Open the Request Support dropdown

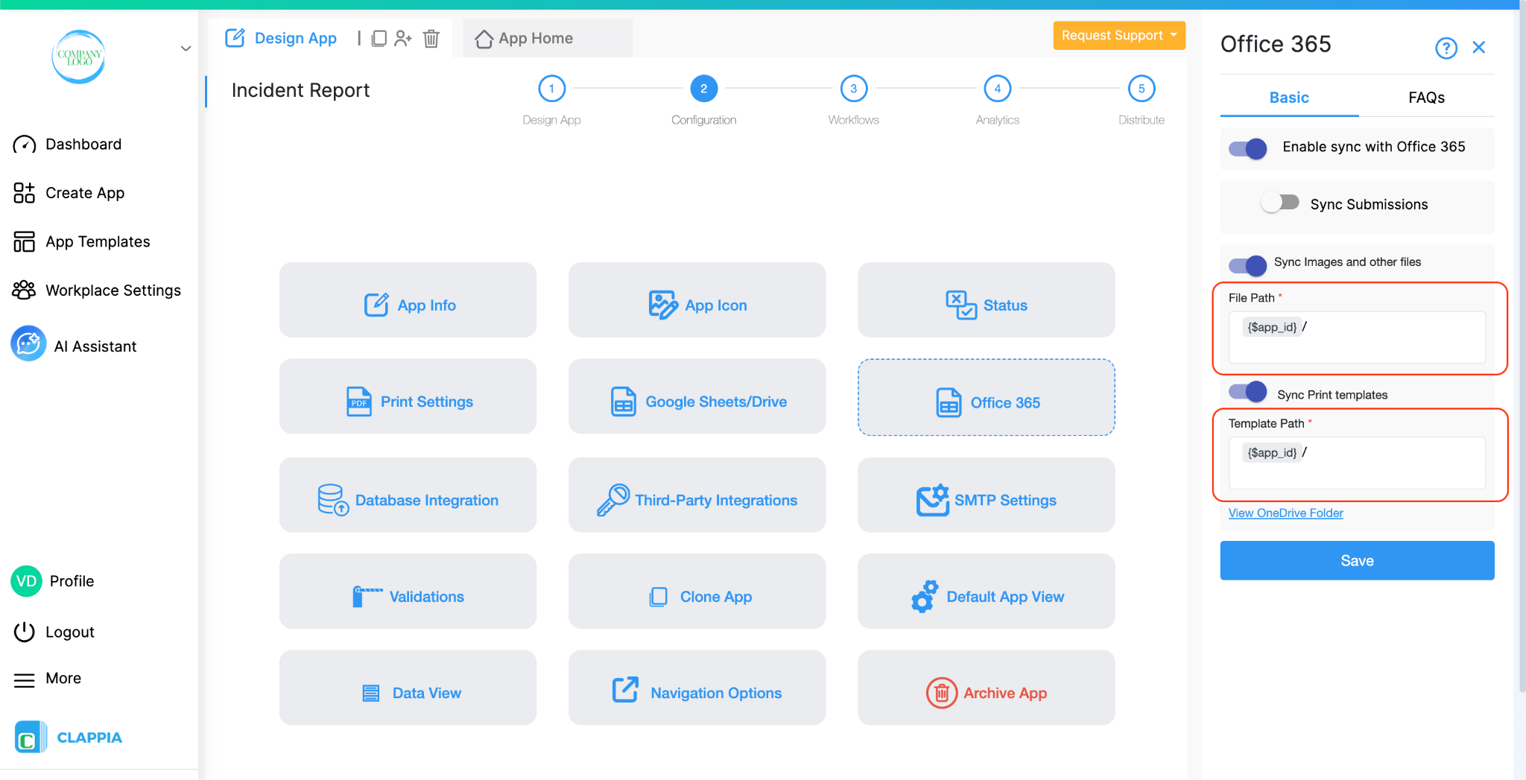coord(1118,35)
